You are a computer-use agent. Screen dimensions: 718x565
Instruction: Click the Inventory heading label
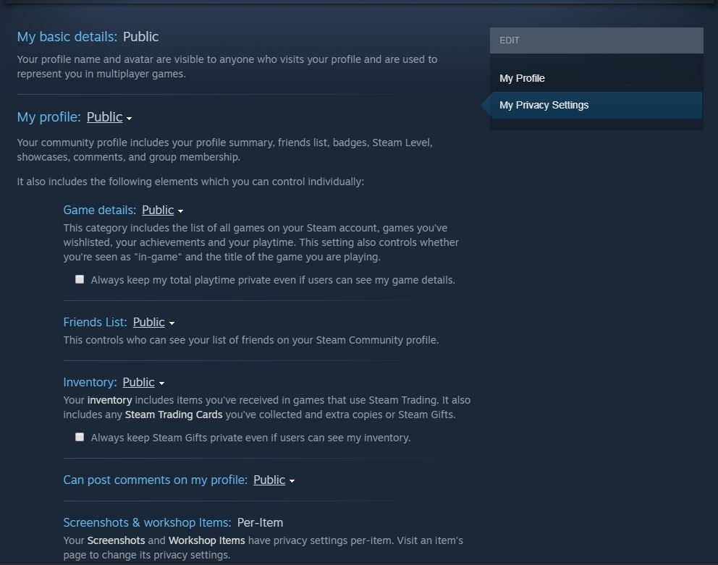click(90, 382)
